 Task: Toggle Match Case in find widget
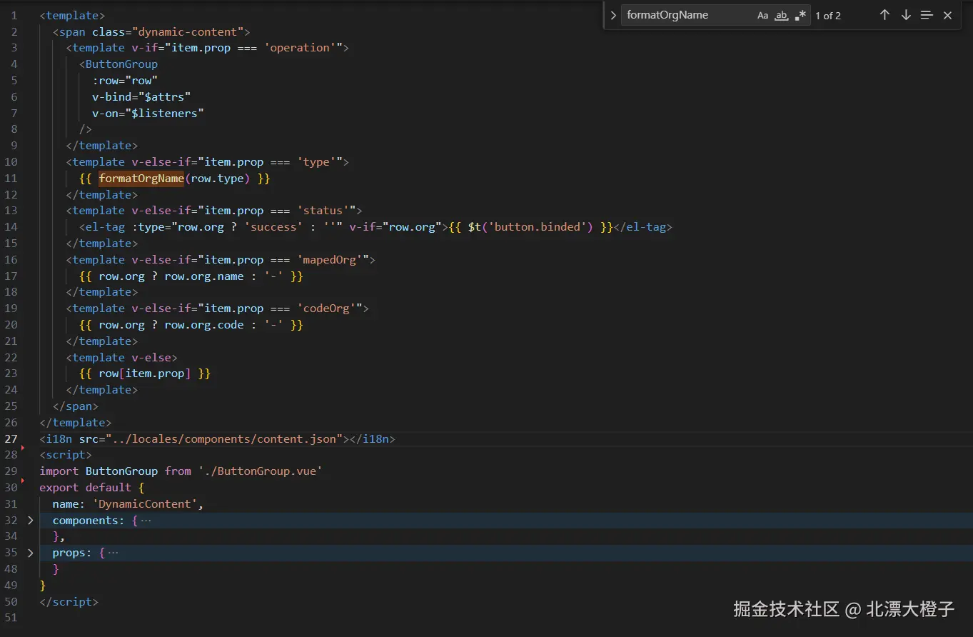point(763,15)
